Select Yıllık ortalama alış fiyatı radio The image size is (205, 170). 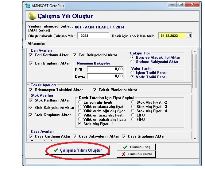click(x=79, y=106)
